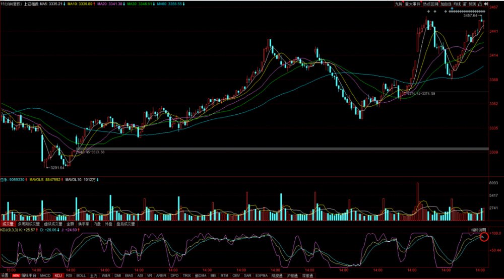Image resolution: width=504 pixels, height=279 pixels.
Task: Select the 深股通 tab
Action: point(307,275)
